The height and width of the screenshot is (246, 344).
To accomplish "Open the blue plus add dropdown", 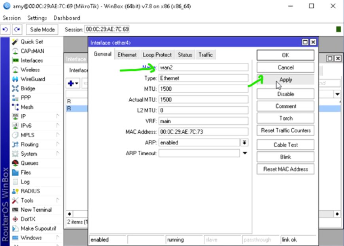I will point(73,83).
